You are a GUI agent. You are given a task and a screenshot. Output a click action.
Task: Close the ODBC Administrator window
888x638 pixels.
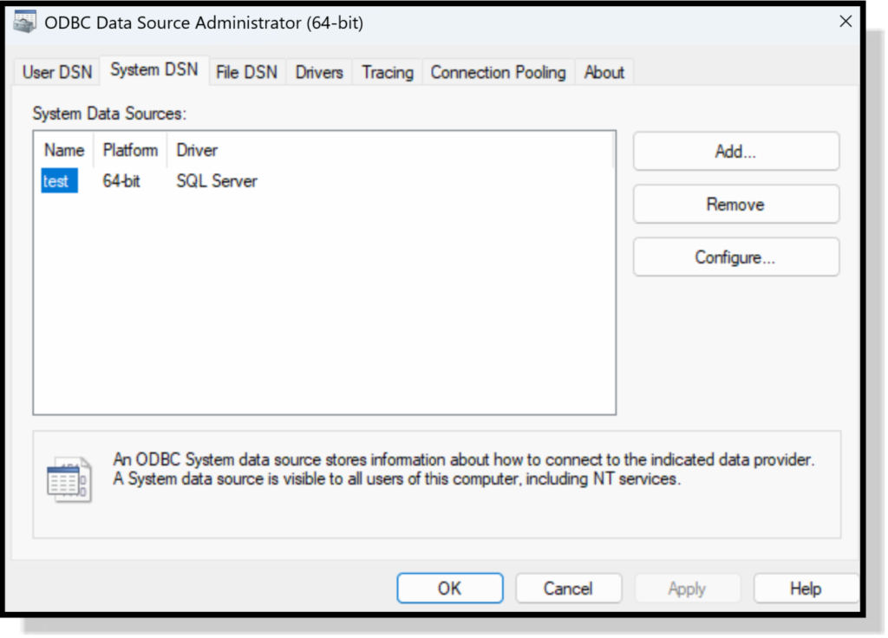(846, 23)
